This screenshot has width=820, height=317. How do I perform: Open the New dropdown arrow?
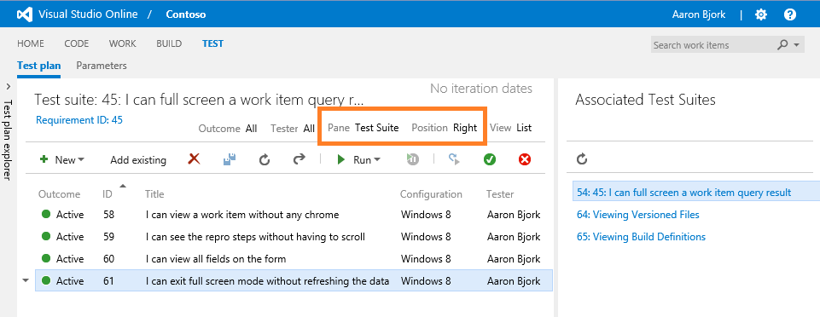81,160
